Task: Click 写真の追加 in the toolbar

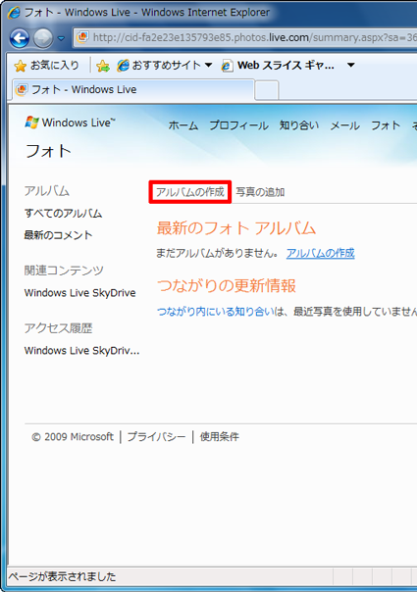Action: tap(260, 192)
